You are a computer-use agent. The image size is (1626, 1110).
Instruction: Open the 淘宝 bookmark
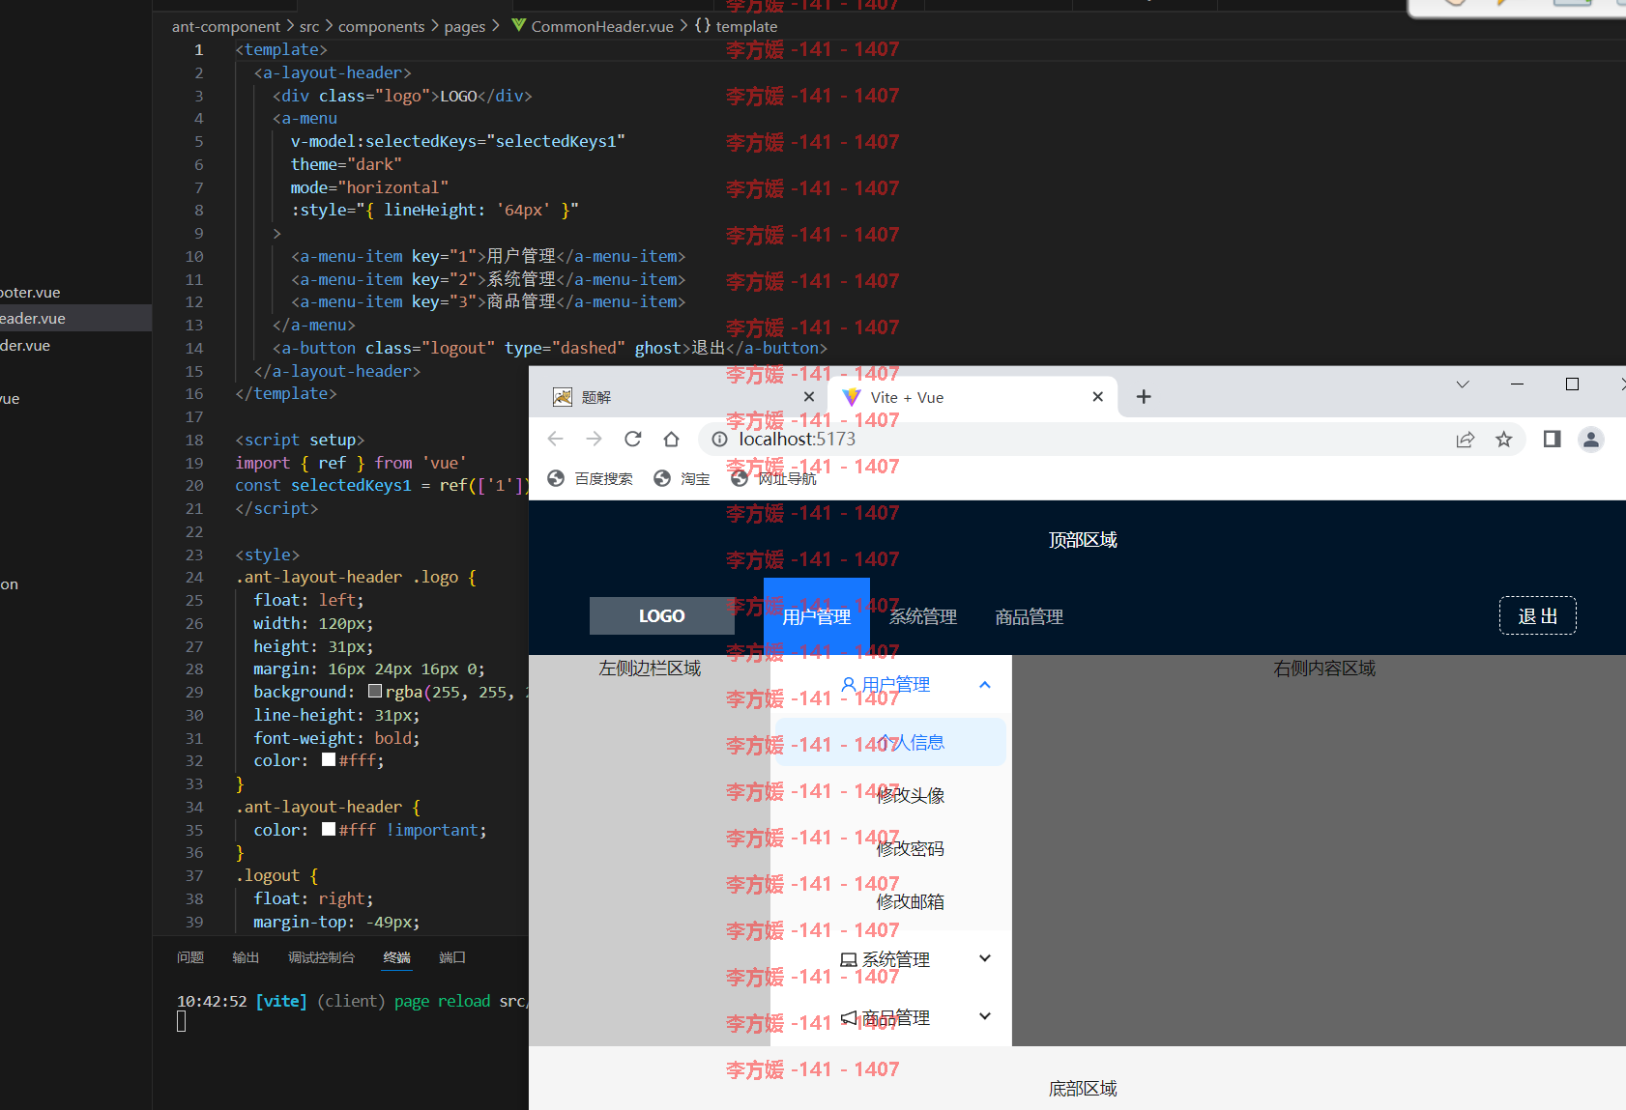[682, 478]
